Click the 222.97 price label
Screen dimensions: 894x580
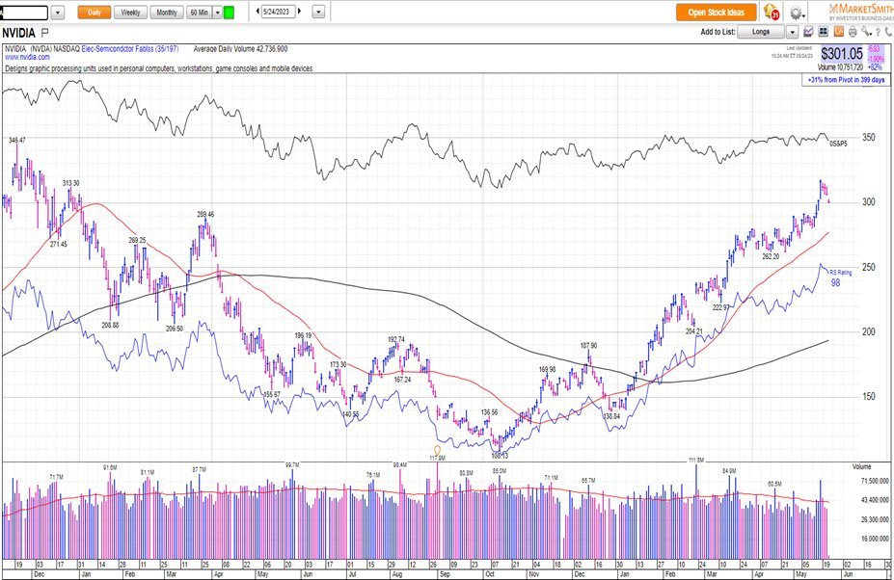(720, 307)
